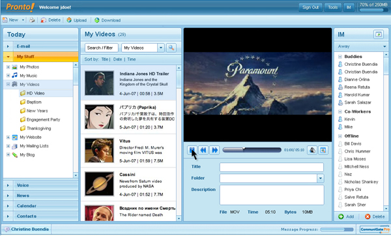Sort videos by Time

point(132,59)
